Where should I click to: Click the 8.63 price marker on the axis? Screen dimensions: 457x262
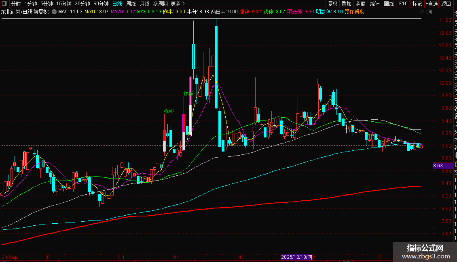point(443,166)
